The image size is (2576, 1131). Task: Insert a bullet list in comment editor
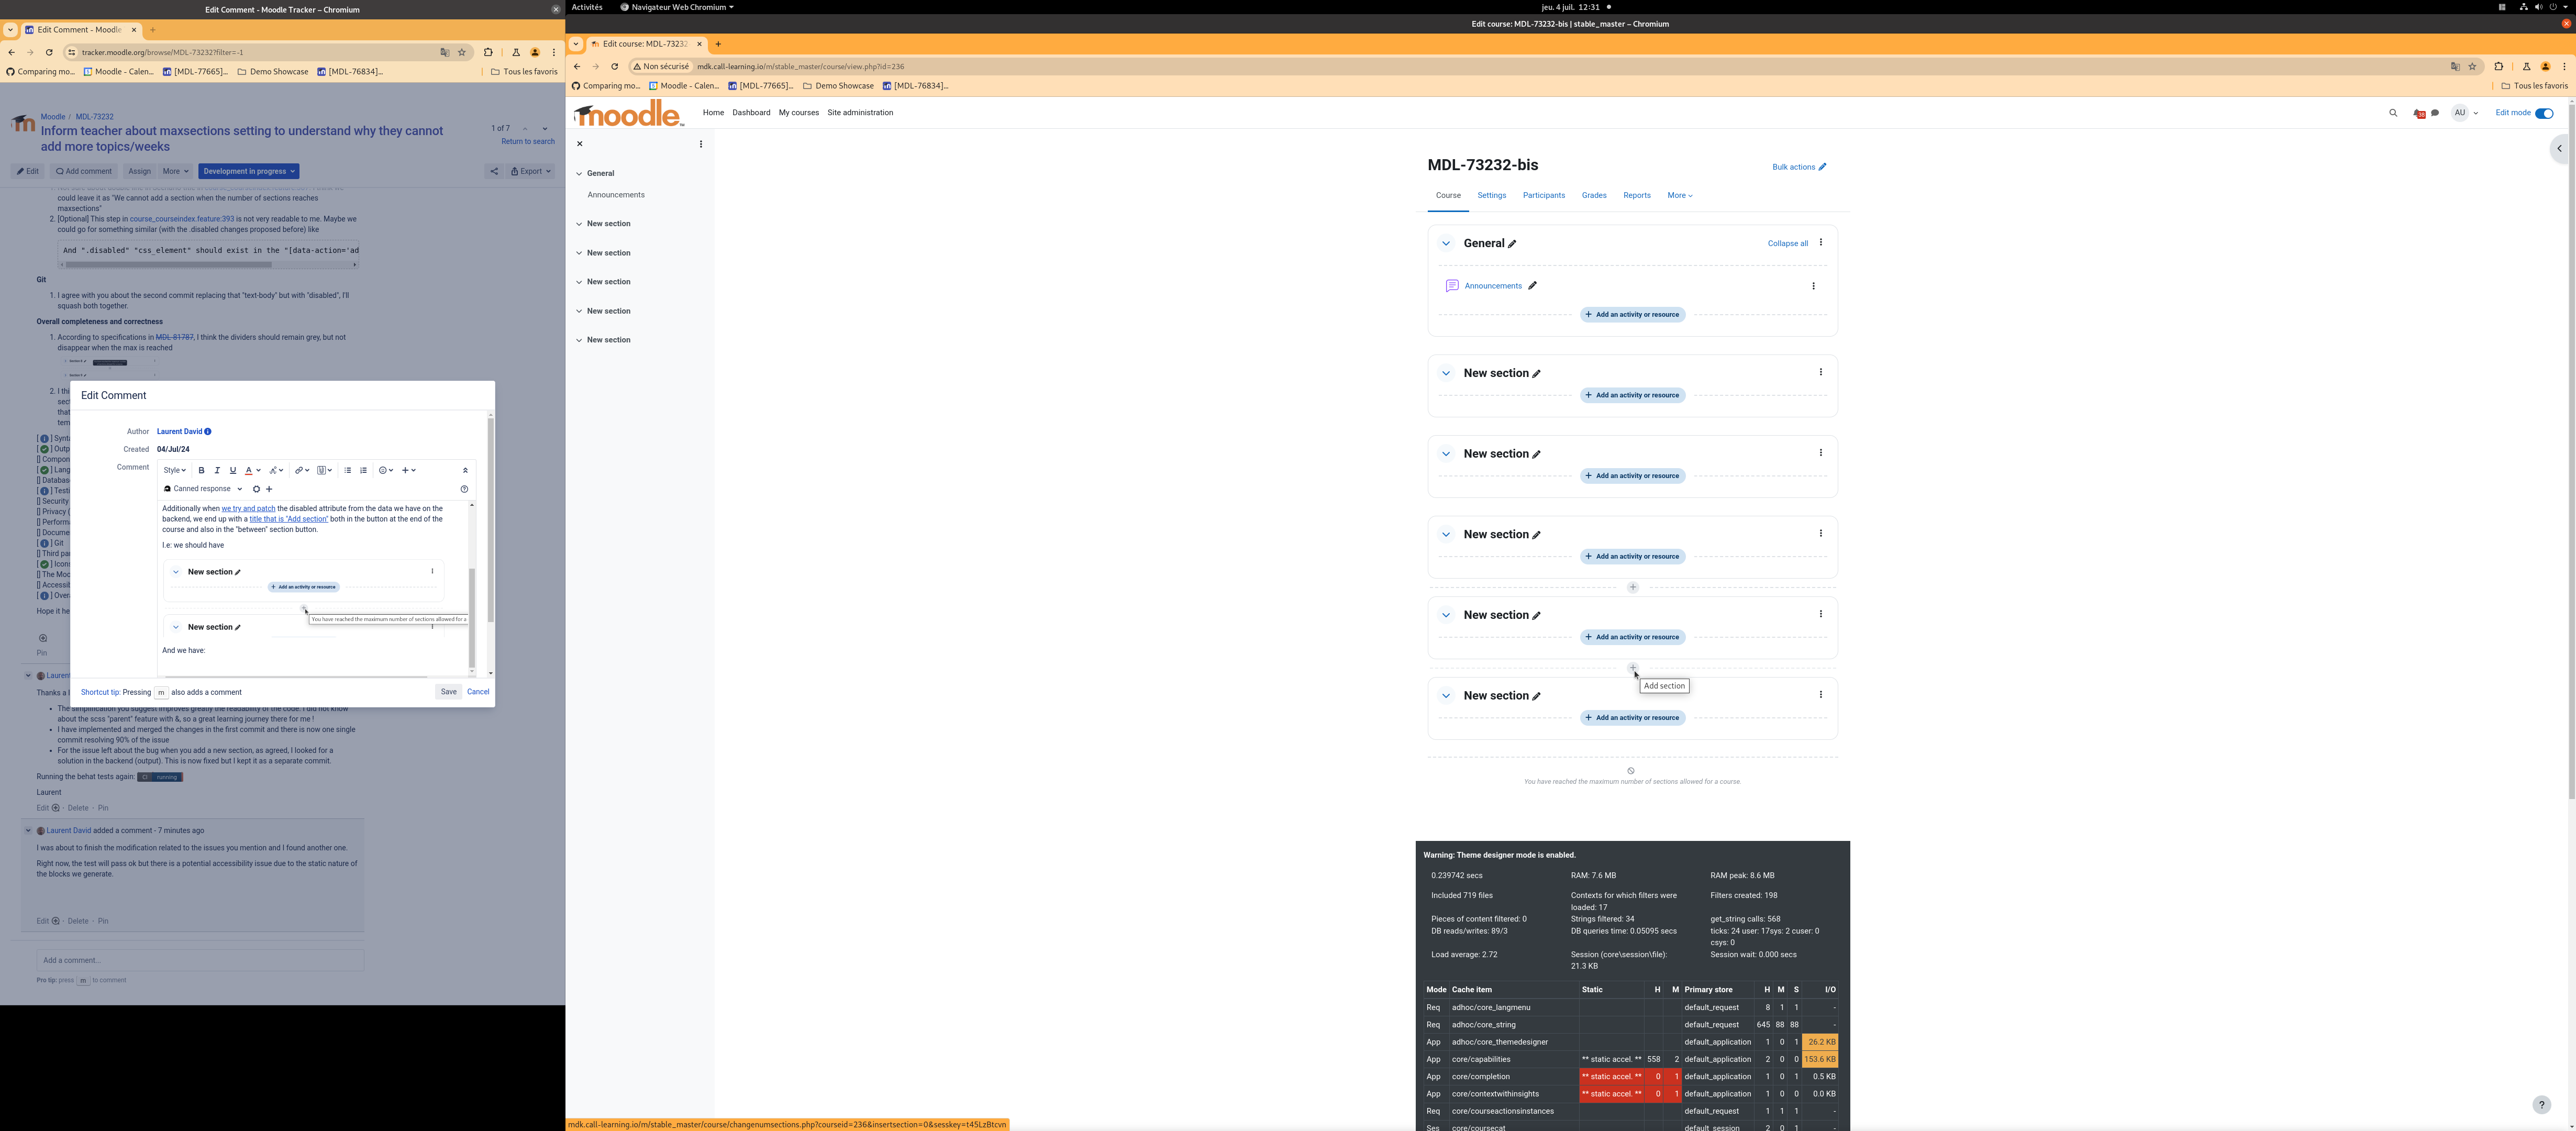click(x=348, y=470)
